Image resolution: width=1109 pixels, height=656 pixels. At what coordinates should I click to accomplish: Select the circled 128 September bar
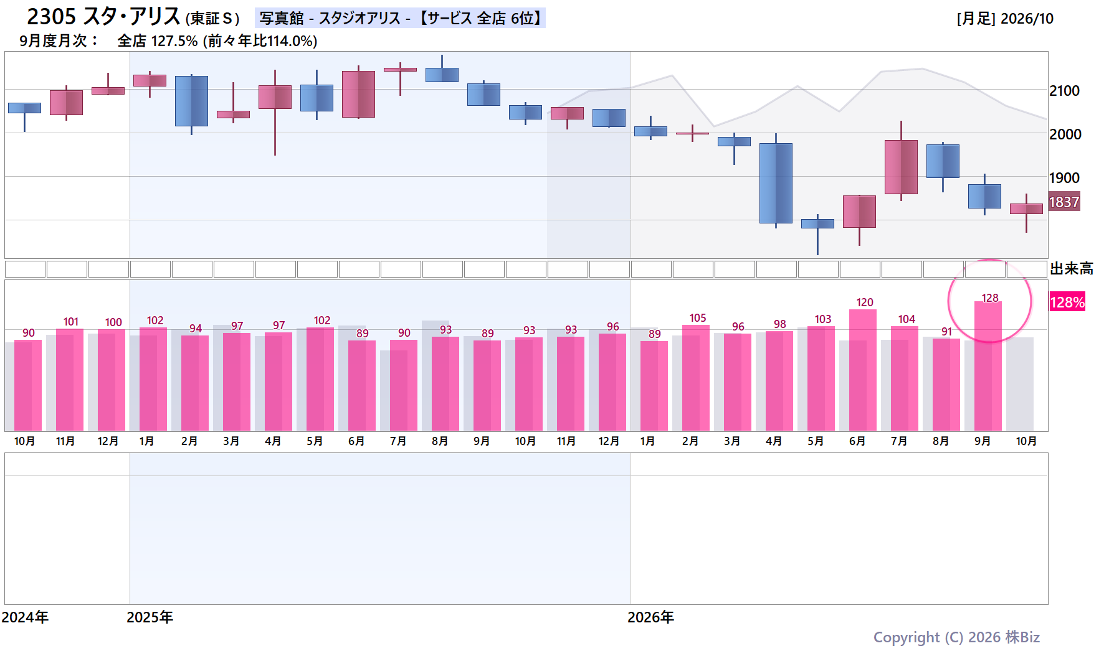988,366
